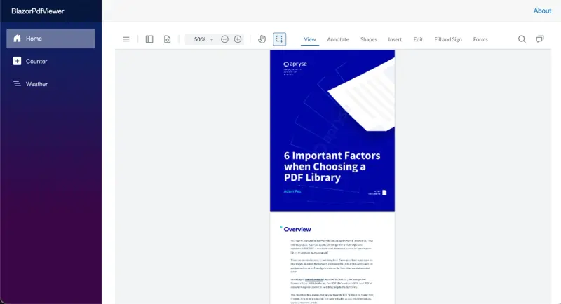
Task: Open the About link
Action: 542,11
